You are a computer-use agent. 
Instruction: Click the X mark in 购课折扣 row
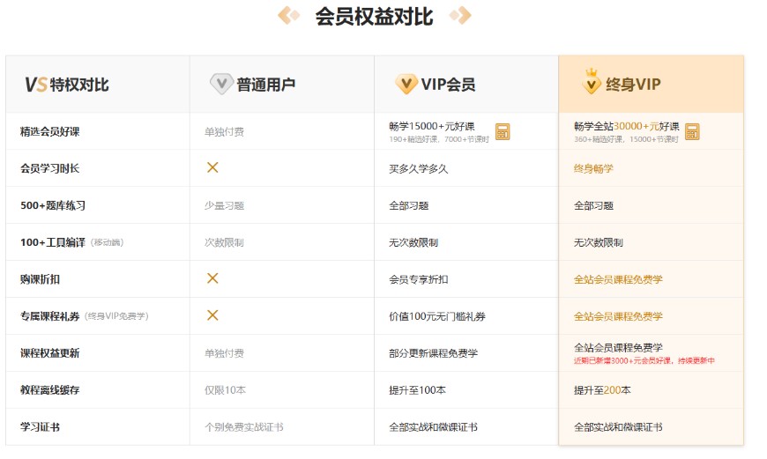tap(212, 278)
